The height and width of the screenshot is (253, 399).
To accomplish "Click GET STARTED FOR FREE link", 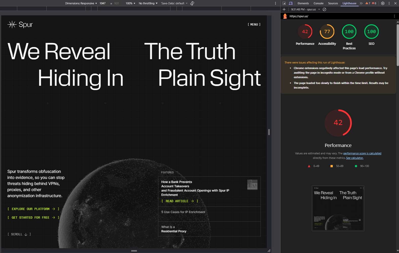I will pos(33,218).
